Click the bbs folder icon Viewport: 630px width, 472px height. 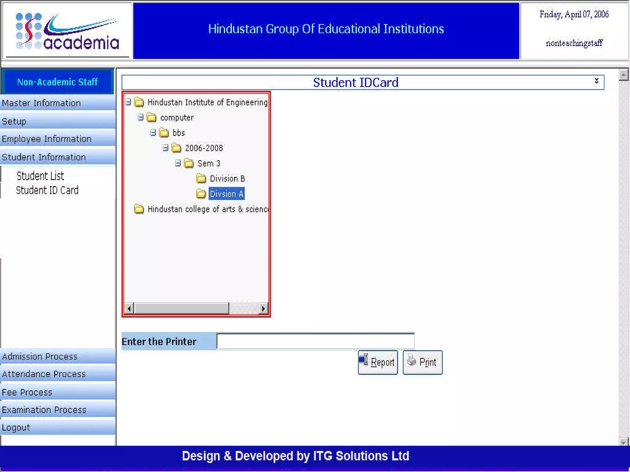(164, 133)
